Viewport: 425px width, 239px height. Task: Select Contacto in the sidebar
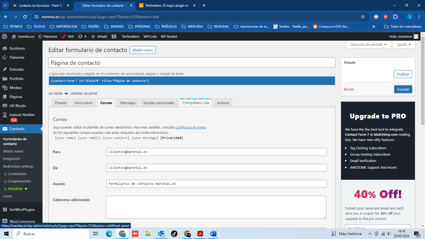[x=21, y=129]
